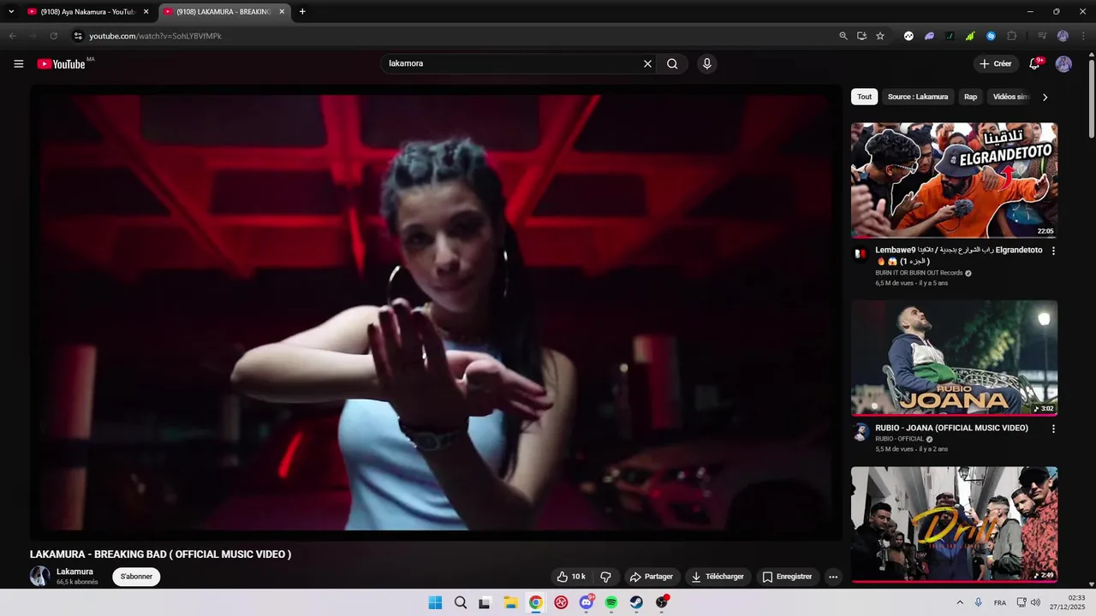Like the video with thumbs up
The image size is (1096, 616).
tap(571, 577)
